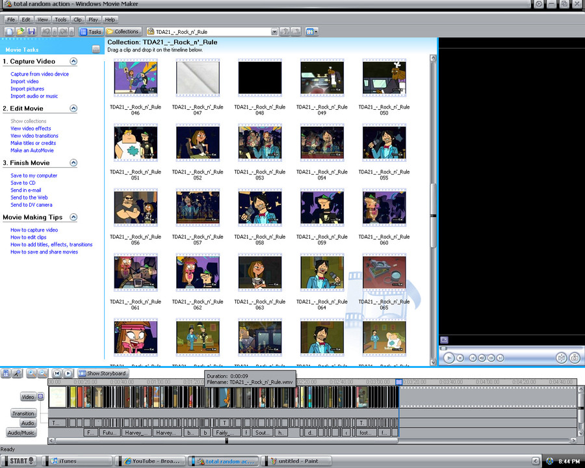Click the Narrate Timeline microphone icon

(x=17, y=373)
